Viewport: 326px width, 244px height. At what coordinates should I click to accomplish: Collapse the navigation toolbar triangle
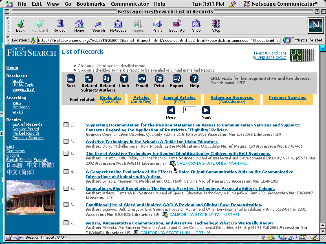pos(7,18)
